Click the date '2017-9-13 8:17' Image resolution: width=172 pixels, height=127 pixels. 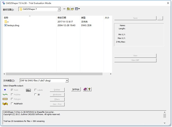click(x=65, y=22)
